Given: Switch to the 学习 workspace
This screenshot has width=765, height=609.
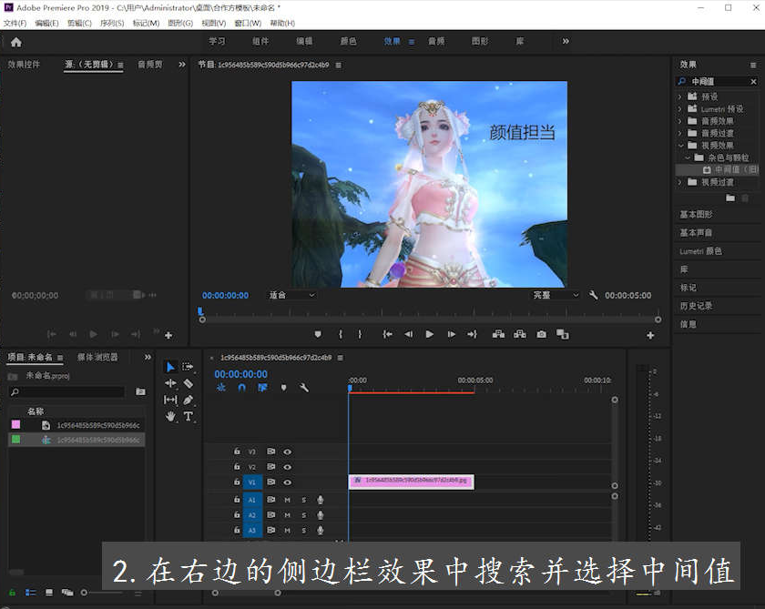Looking at the screenshot, I should point(217,42).
